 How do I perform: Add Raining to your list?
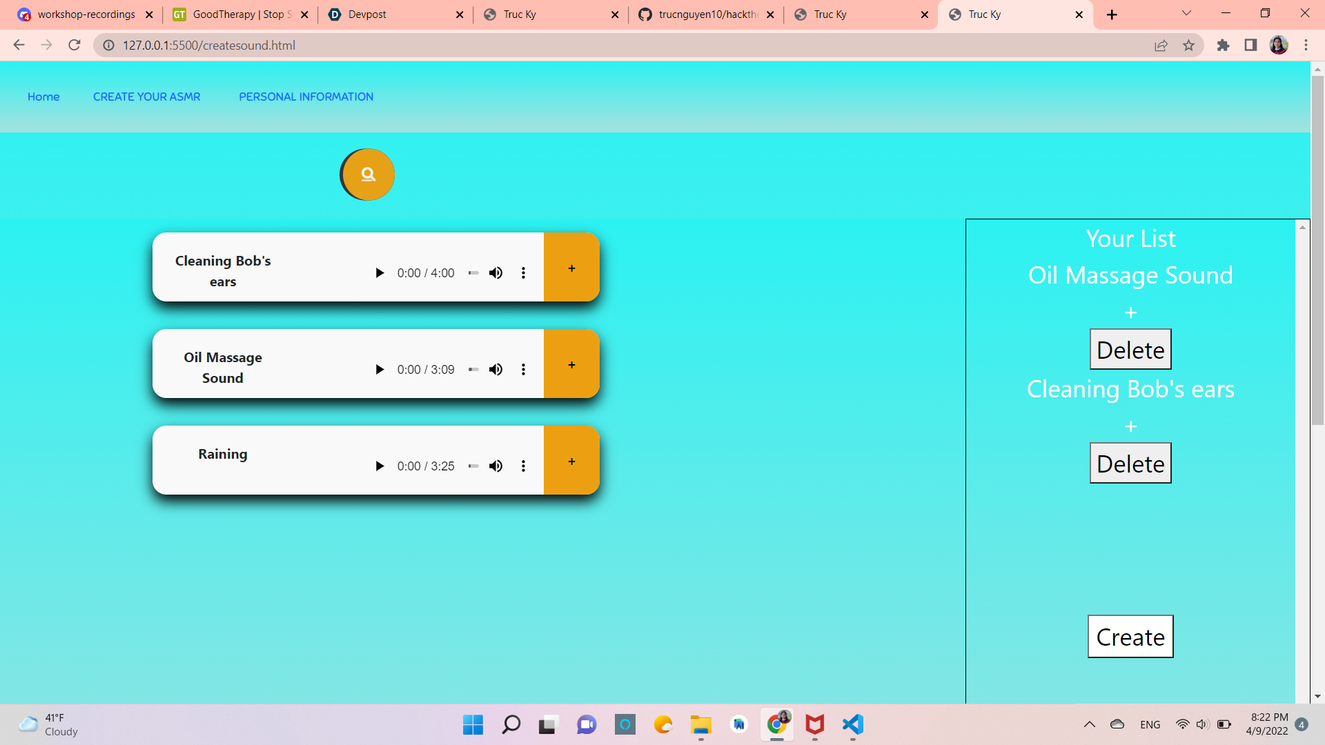tap(571, 461)
